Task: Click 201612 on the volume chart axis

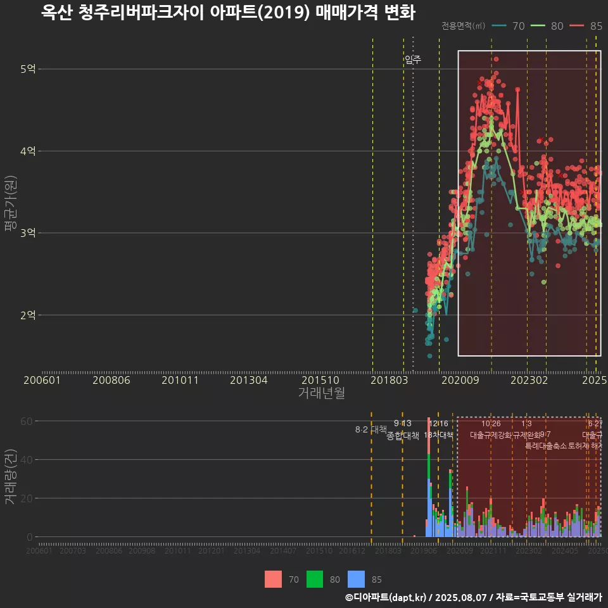Action: (352, 550)
